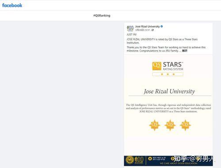The width and height of the screenshot is (221, 168).
Task: Click the QS Stars Rating System logo
Action: pyautogui.click(x=168, y=69)
